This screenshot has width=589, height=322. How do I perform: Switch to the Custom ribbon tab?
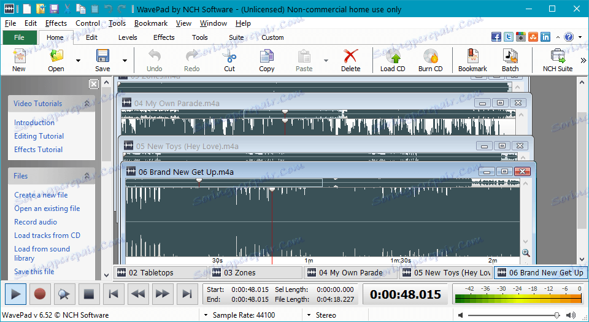272,37
